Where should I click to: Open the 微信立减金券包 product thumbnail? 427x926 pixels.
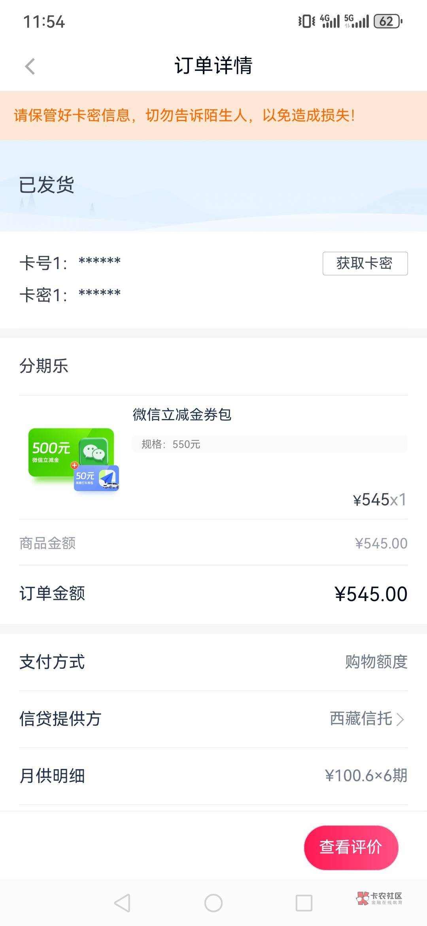(x=74, y=459)
